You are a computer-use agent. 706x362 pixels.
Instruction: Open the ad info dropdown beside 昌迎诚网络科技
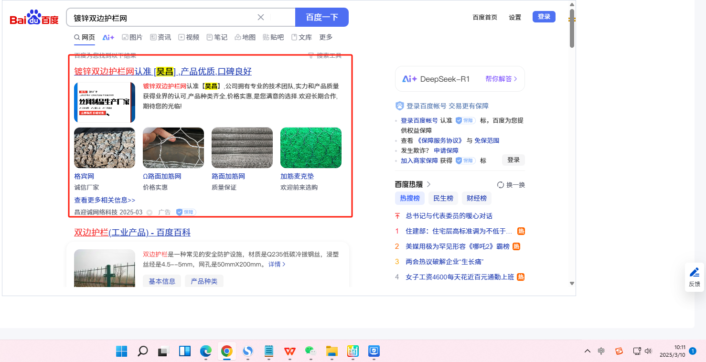150,212
